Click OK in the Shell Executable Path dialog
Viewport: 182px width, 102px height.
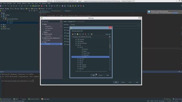click(x=94, y=75)
